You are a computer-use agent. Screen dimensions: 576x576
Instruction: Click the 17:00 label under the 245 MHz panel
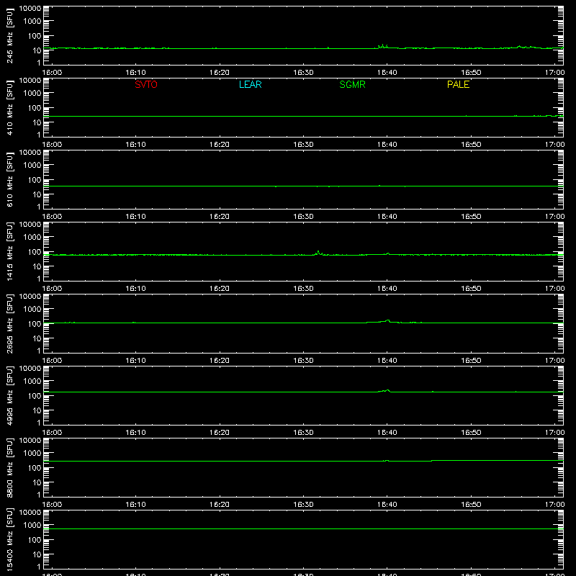[x=554, y=73]
